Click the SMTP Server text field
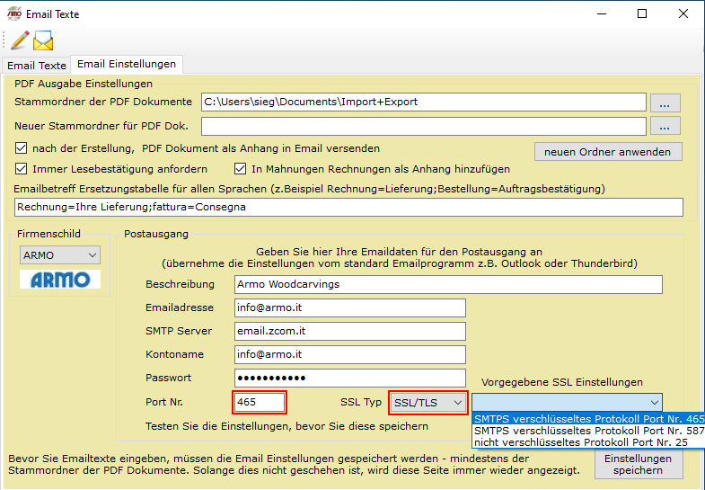This screenshot has width=705, height=490. tap(349, 332)
